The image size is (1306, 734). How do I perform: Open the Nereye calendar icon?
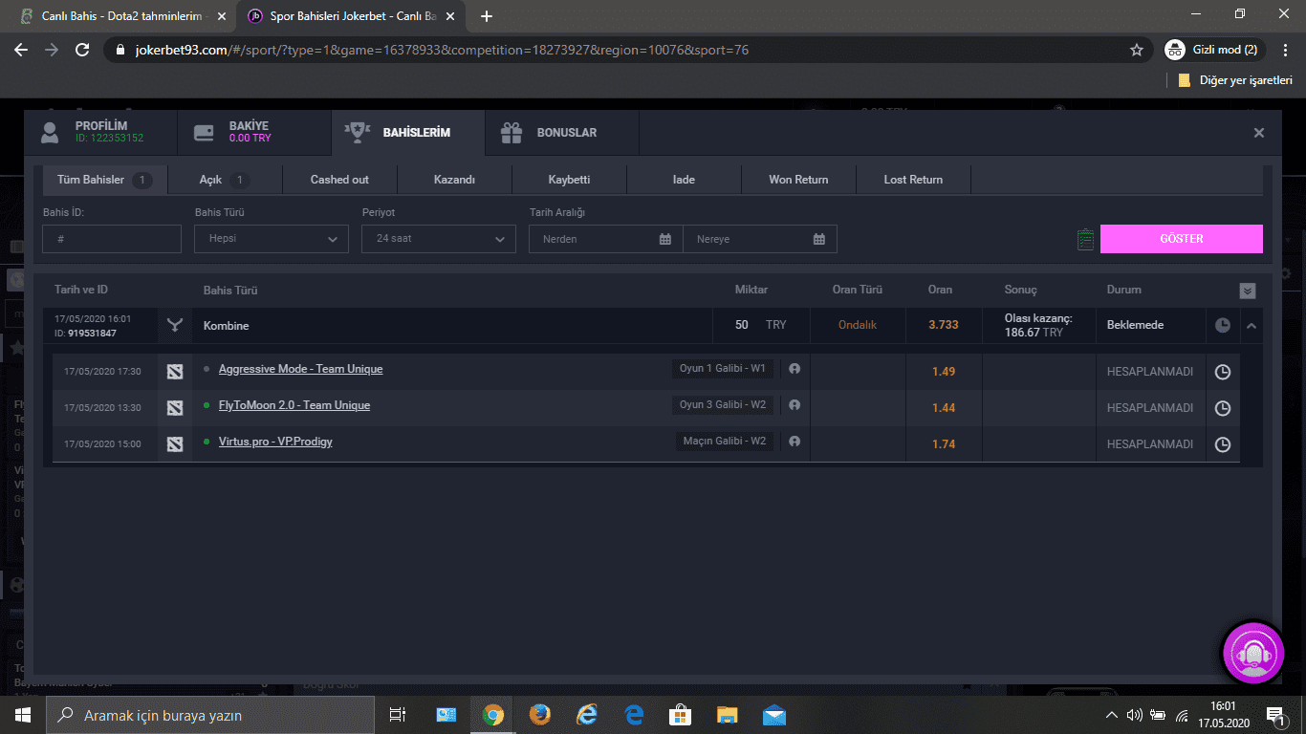[x=819, y=239]
